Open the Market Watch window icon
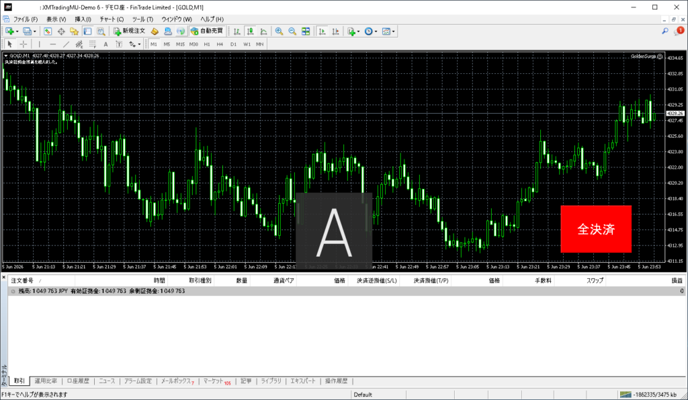Screen dimensions: 688x400 [48, 31]
